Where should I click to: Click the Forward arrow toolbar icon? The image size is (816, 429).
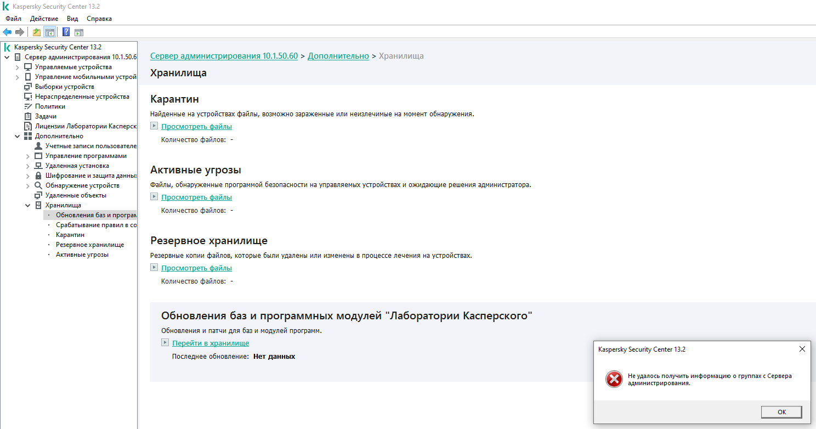pyautogui.click(x=20, y=32)
